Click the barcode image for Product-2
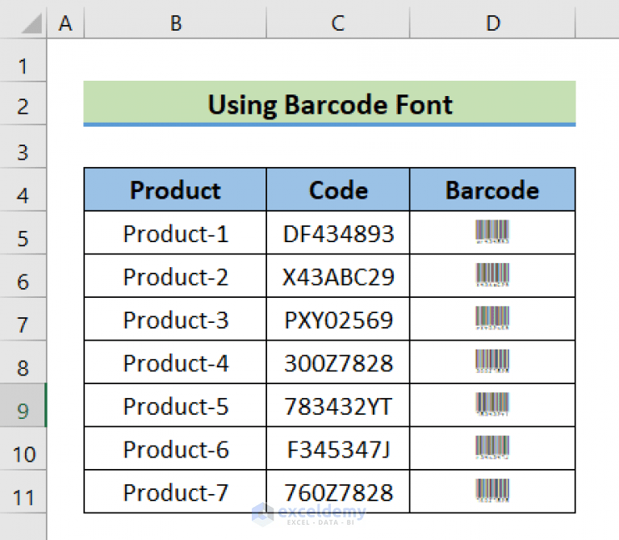 [x=492, y=274]
